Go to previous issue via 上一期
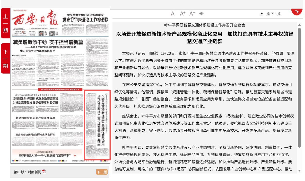This screenshot has width=305, height=181. (x=5, y=23)
